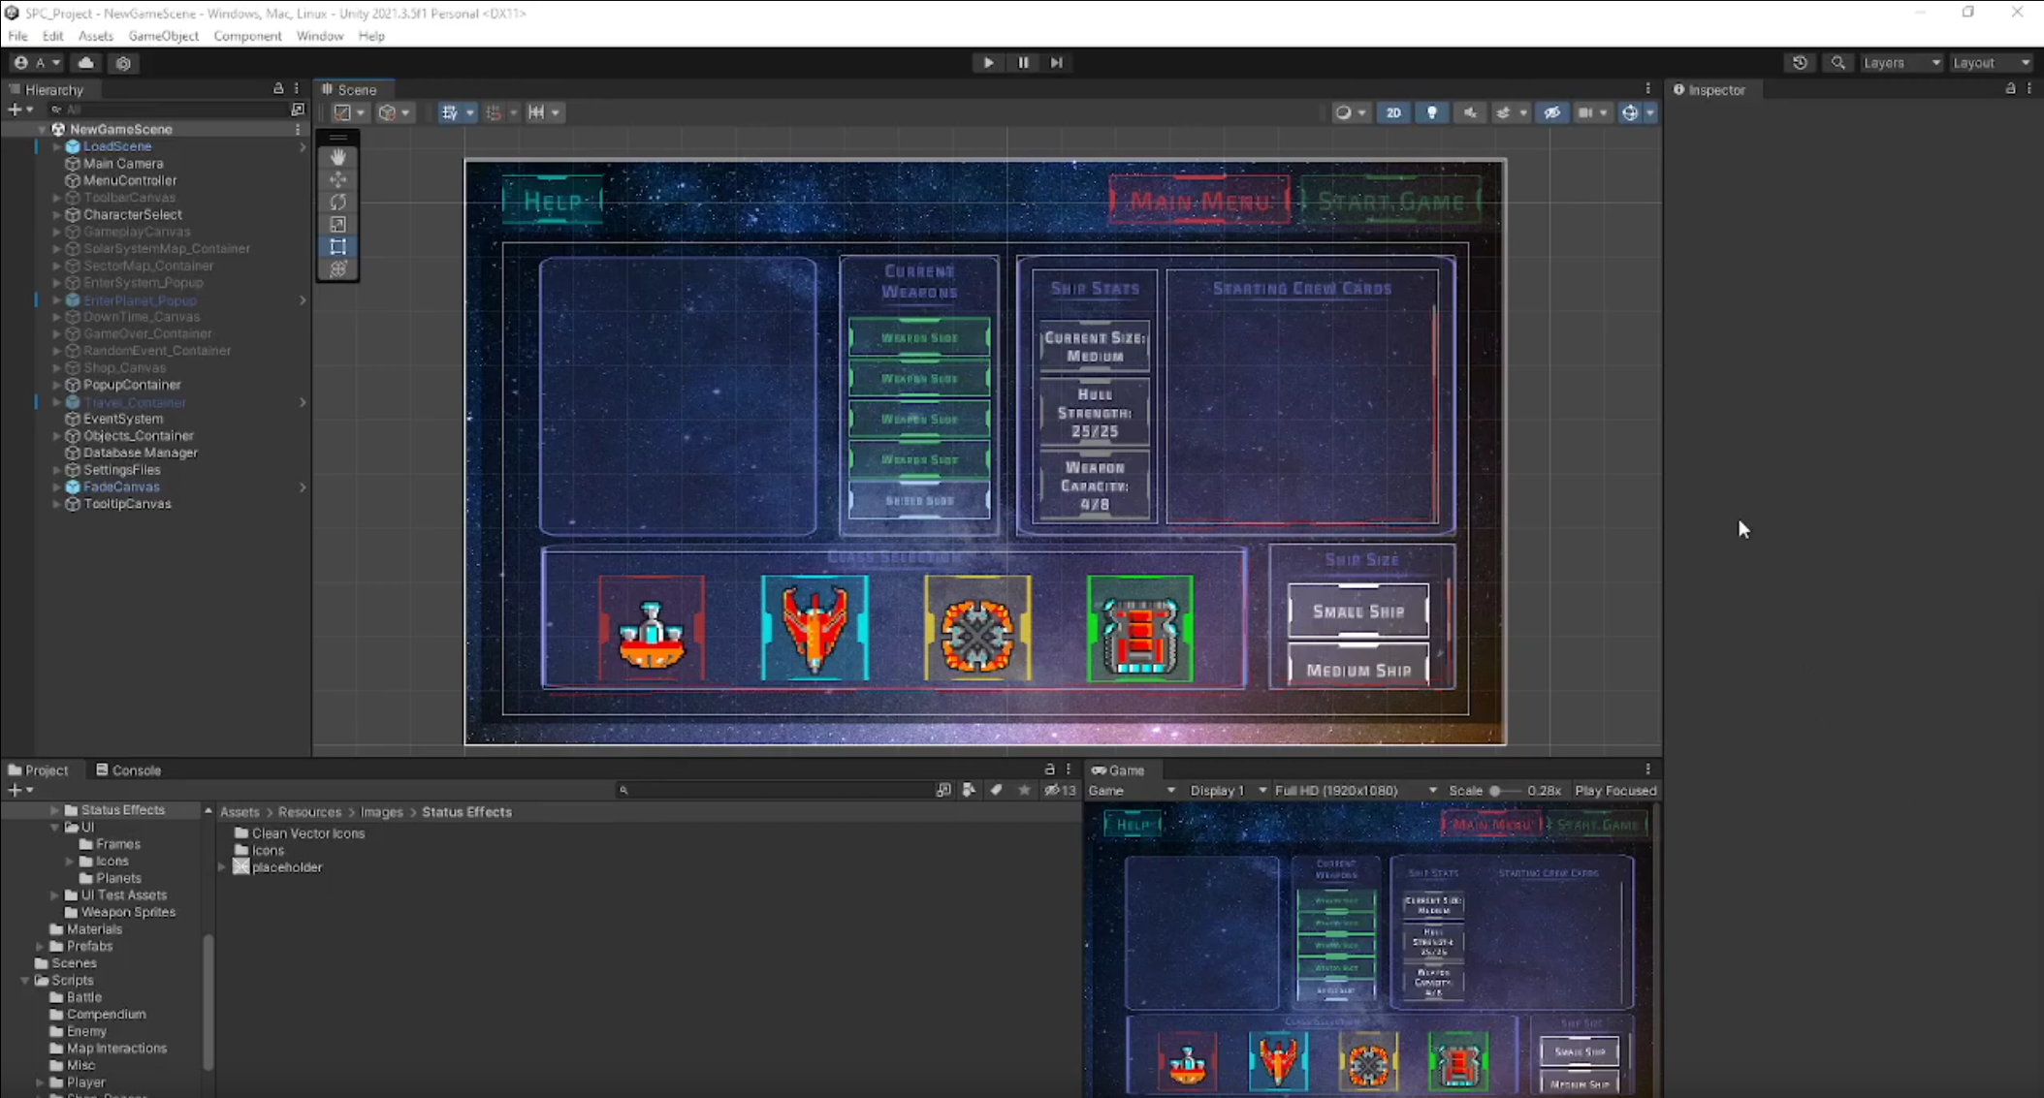The image size is (2044, 1098).
Task: Open Search by Type filter in Project
Action: pyautogui.click(x=969, y=790)
